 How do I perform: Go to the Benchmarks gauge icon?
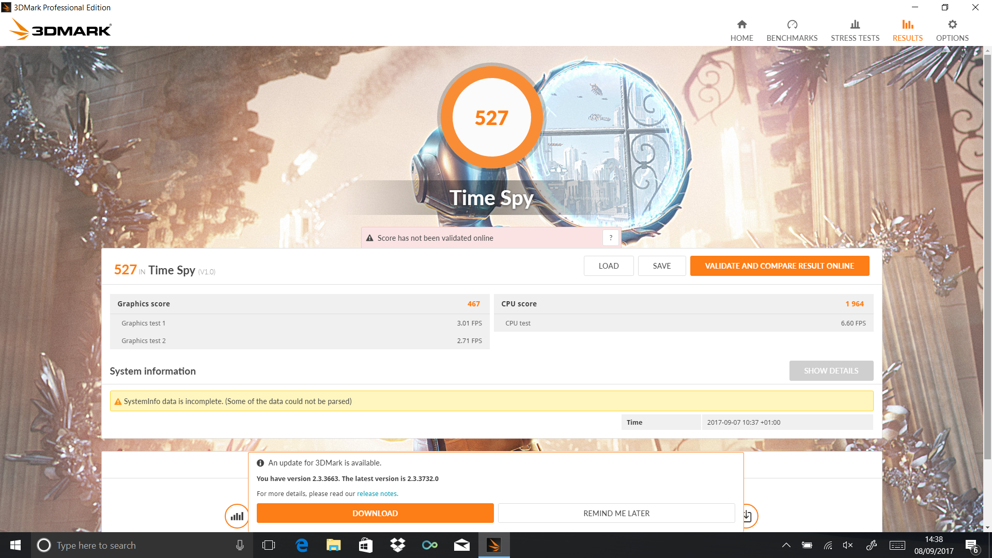(x=792, y=25)
